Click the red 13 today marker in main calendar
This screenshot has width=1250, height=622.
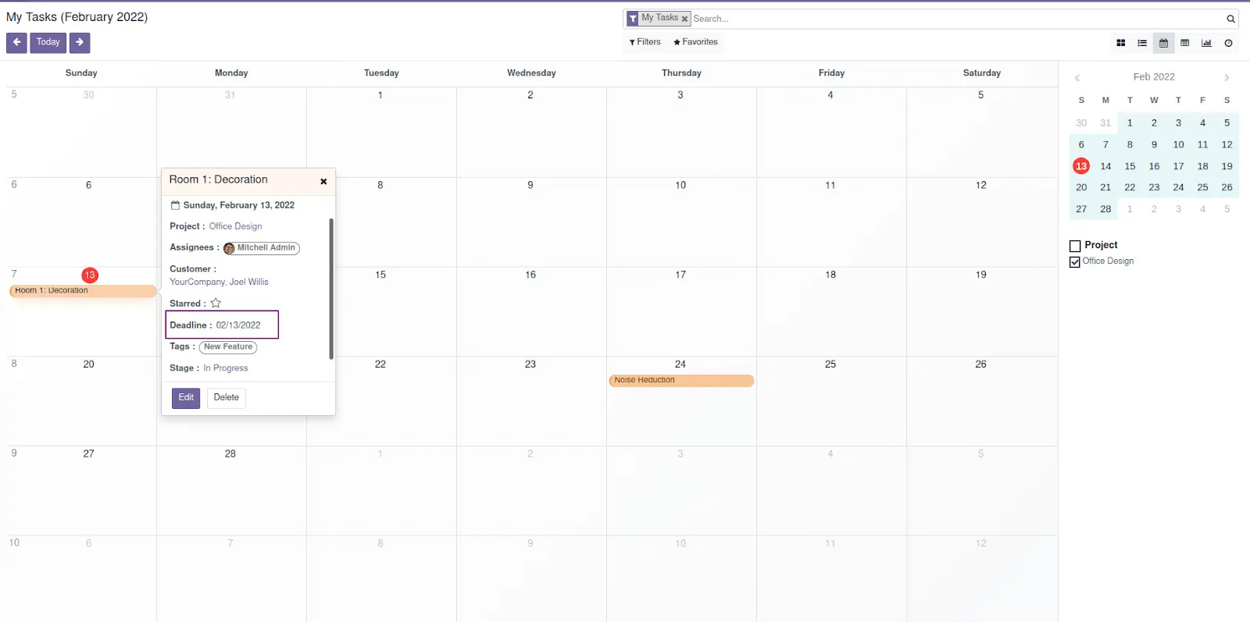[90, 275]
